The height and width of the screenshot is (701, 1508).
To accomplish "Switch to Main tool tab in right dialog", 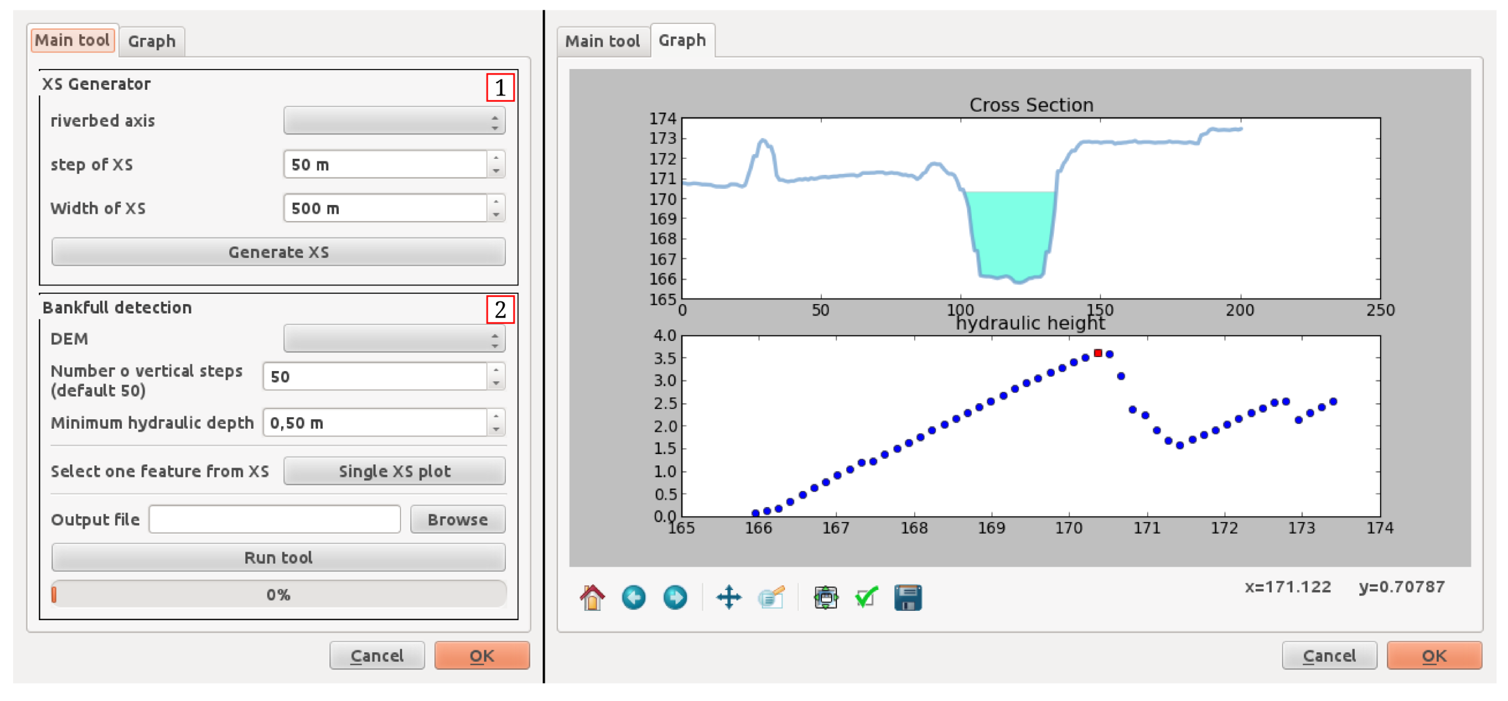I will (602, 41).
